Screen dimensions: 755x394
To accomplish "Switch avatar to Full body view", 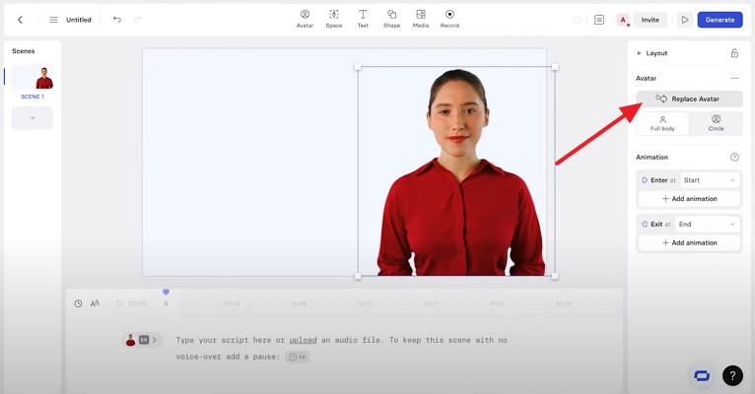I will (662, 123).
